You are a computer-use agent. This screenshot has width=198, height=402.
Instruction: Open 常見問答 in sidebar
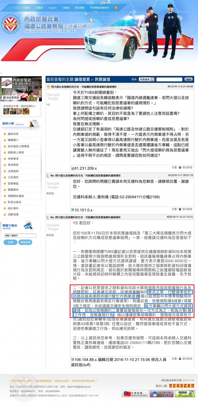coord(13,165)
